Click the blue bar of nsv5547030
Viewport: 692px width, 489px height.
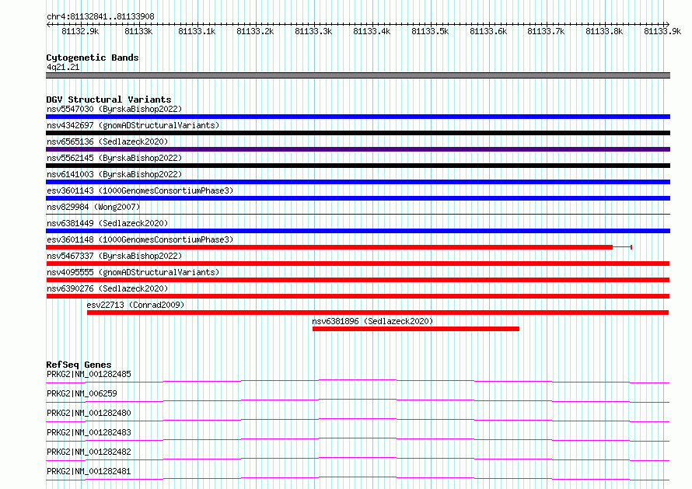click(358, 117)
